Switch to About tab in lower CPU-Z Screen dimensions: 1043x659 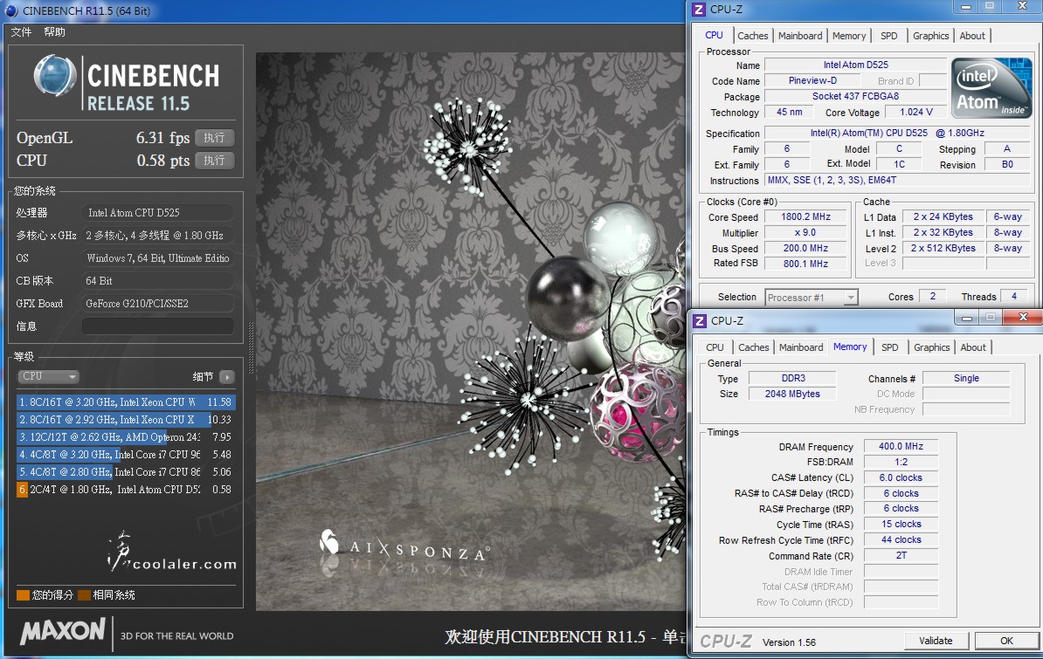click(x=972, y=347)
